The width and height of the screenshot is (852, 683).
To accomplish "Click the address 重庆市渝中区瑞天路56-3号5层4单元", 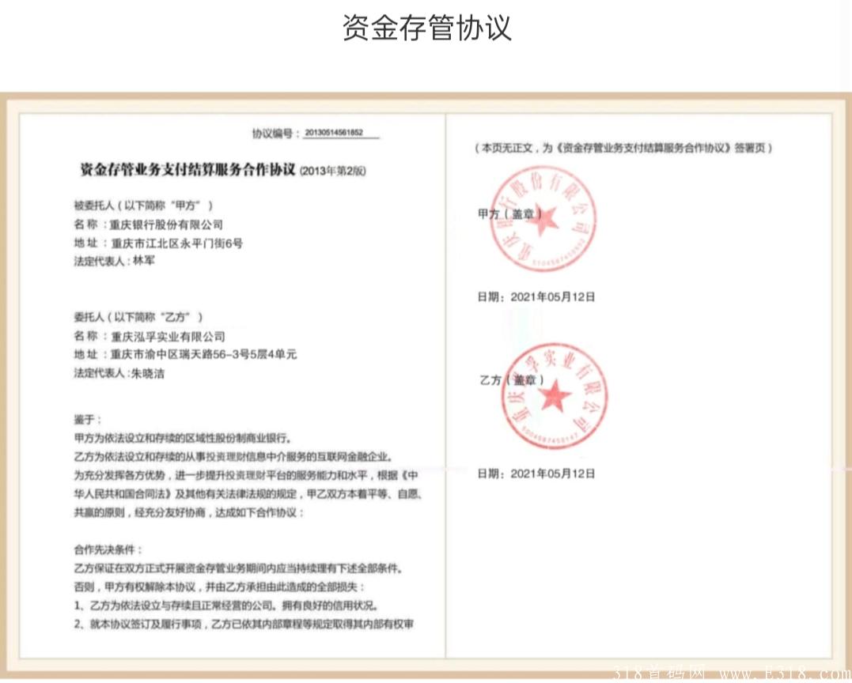I will coord(204,354).
